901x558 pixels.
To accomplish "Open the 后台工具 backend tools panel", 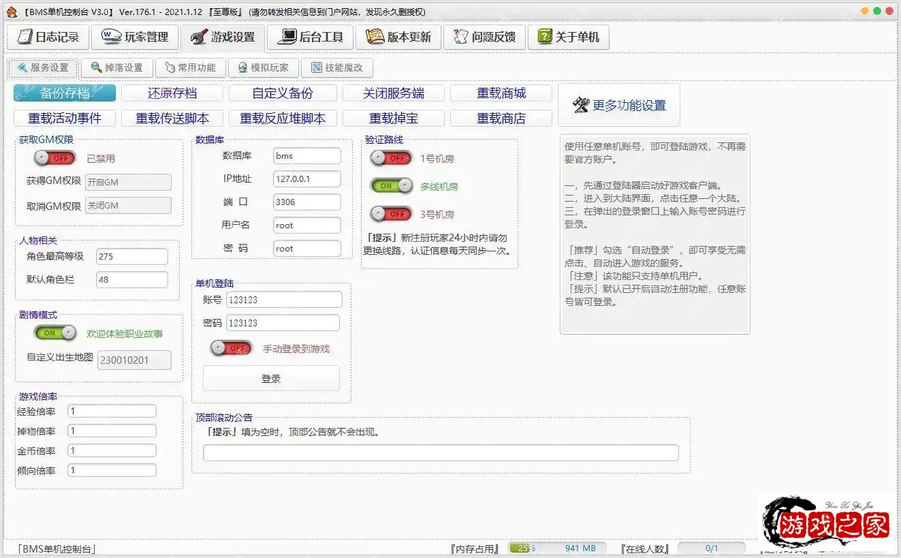I will point(310,37).
